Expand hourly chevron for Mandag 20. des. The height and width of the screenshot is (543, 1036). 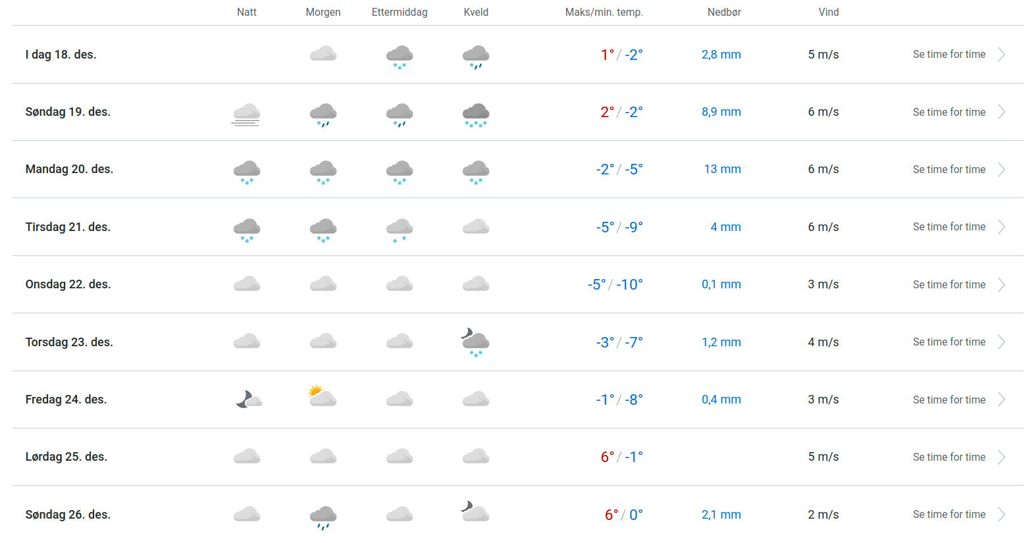(x=1001, y=170)
